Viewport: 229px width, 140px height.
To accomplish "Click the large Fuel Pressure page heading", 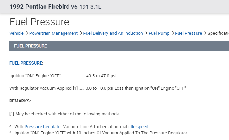I will (39, 22).
